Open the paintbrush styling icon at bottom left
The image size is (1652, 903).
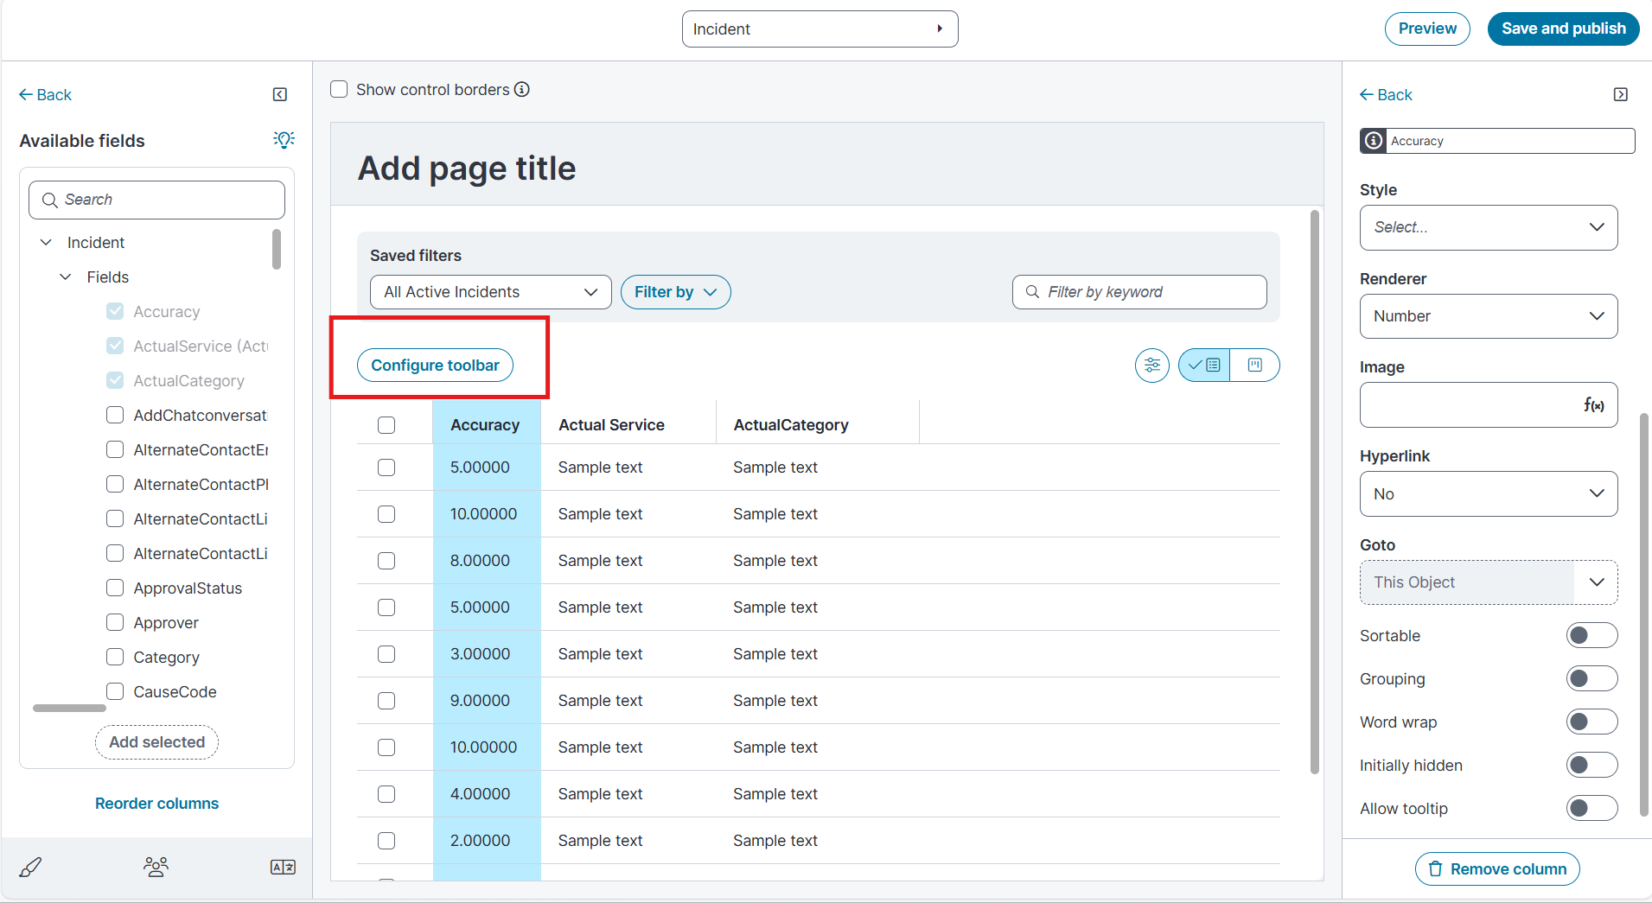[x=30, y=867]
